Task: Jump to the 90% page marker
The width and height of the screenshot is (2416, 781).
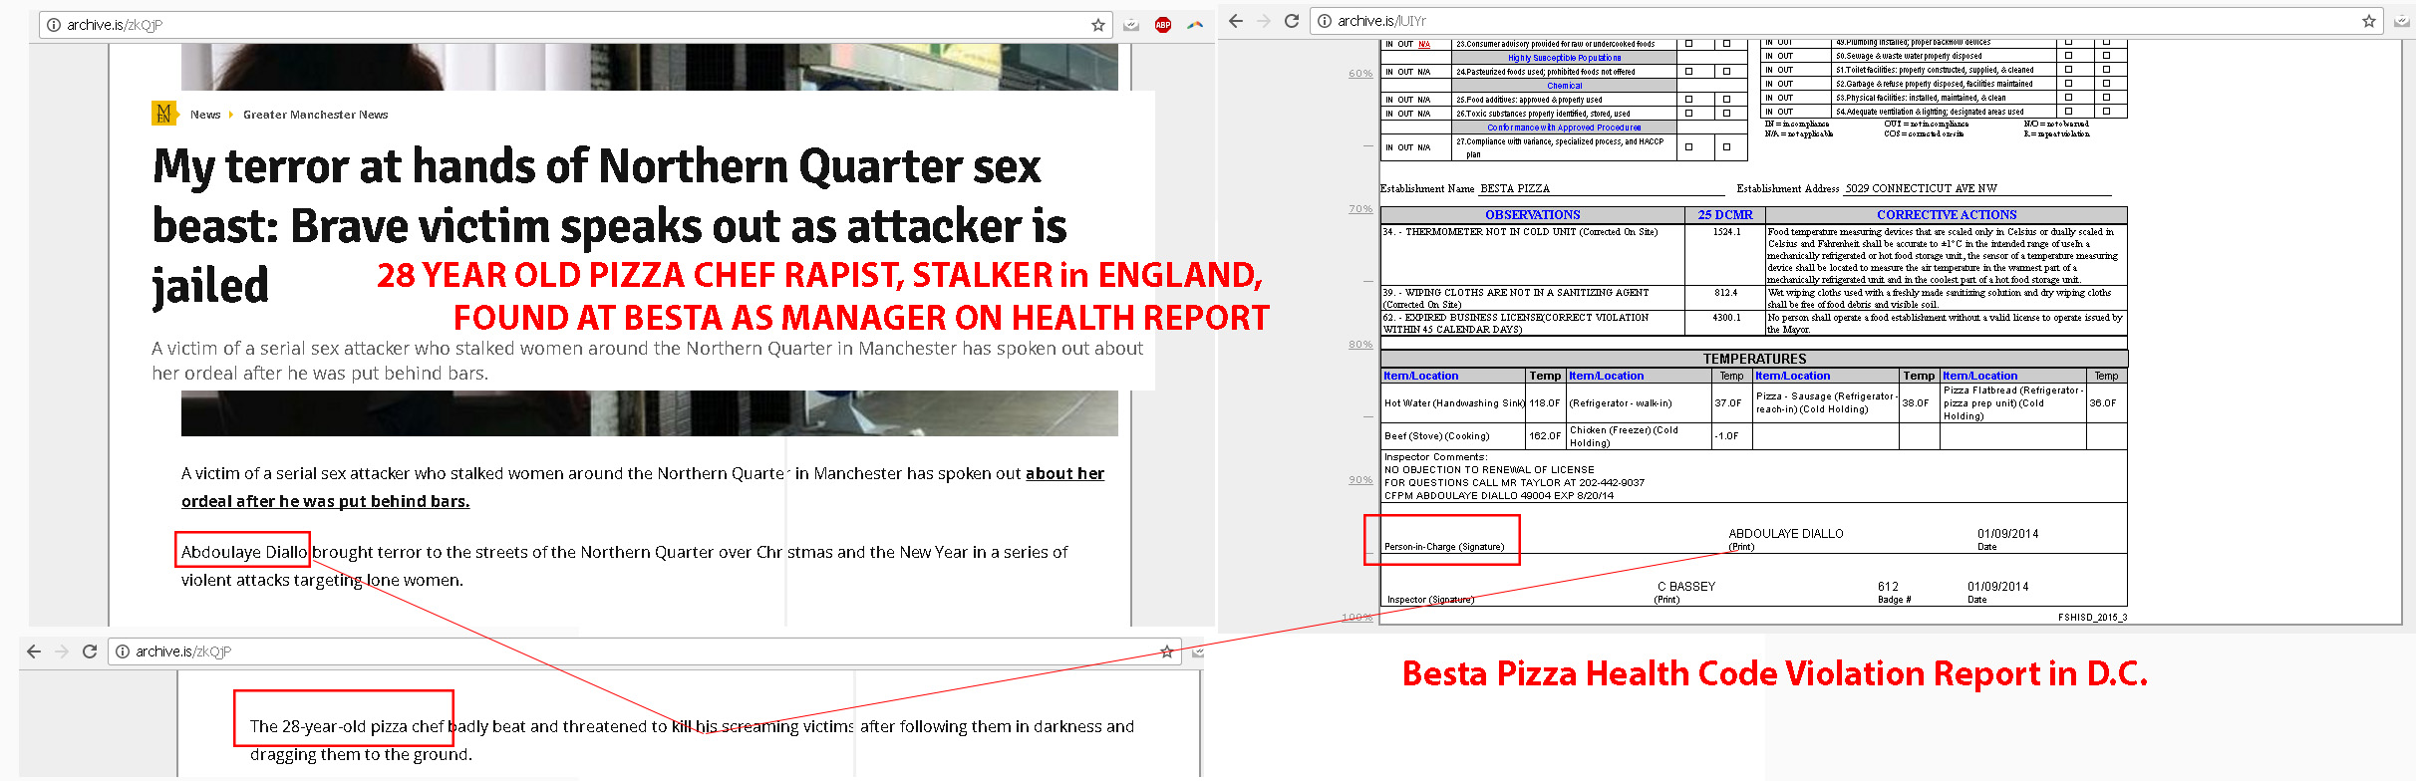Action: [x=1360, y=480]
